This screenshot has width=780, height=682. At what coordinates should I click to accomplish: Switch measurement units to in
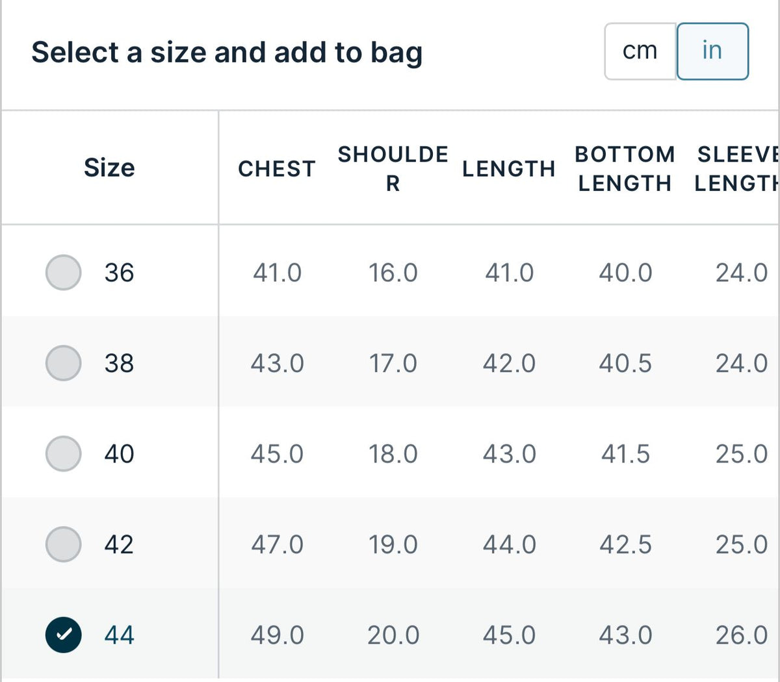[x=712, y=51]
